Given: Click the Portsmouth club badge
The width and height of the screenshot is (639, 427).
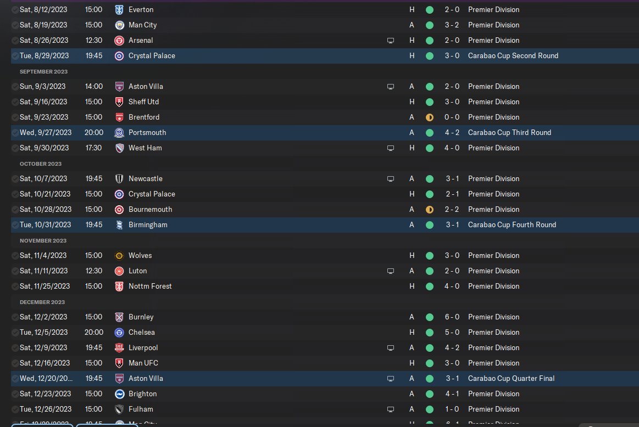Looking at the screenshot, I should [x=119, y=133].
